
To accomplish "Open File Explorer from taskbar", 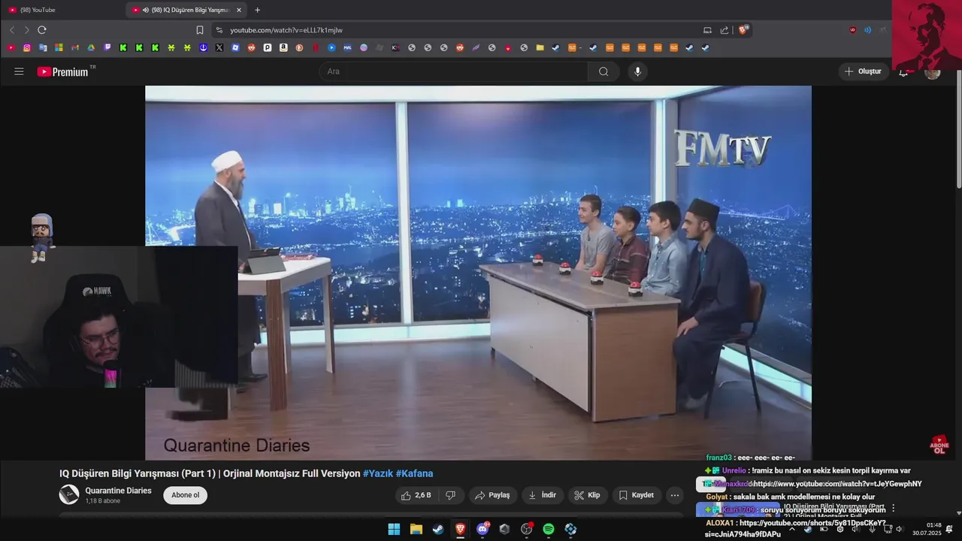I will [x=416, y=529].
